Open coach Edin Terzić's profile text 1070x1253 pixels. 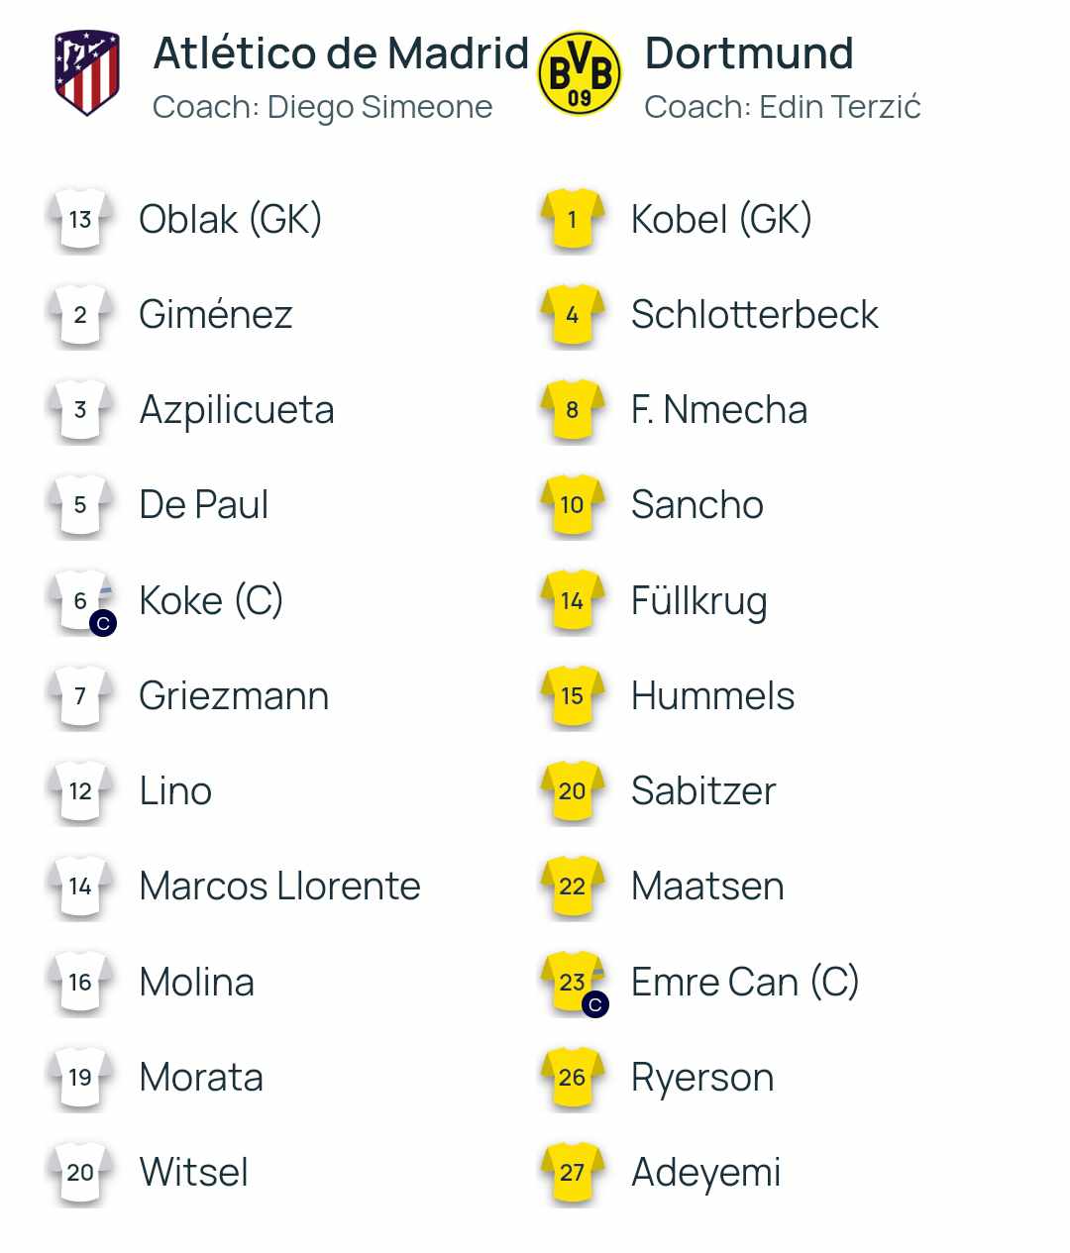click(x=783, y=107)
